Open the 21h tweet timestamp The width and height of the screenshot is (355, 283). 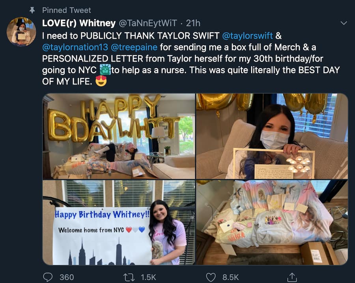click(x=193, y=23)
